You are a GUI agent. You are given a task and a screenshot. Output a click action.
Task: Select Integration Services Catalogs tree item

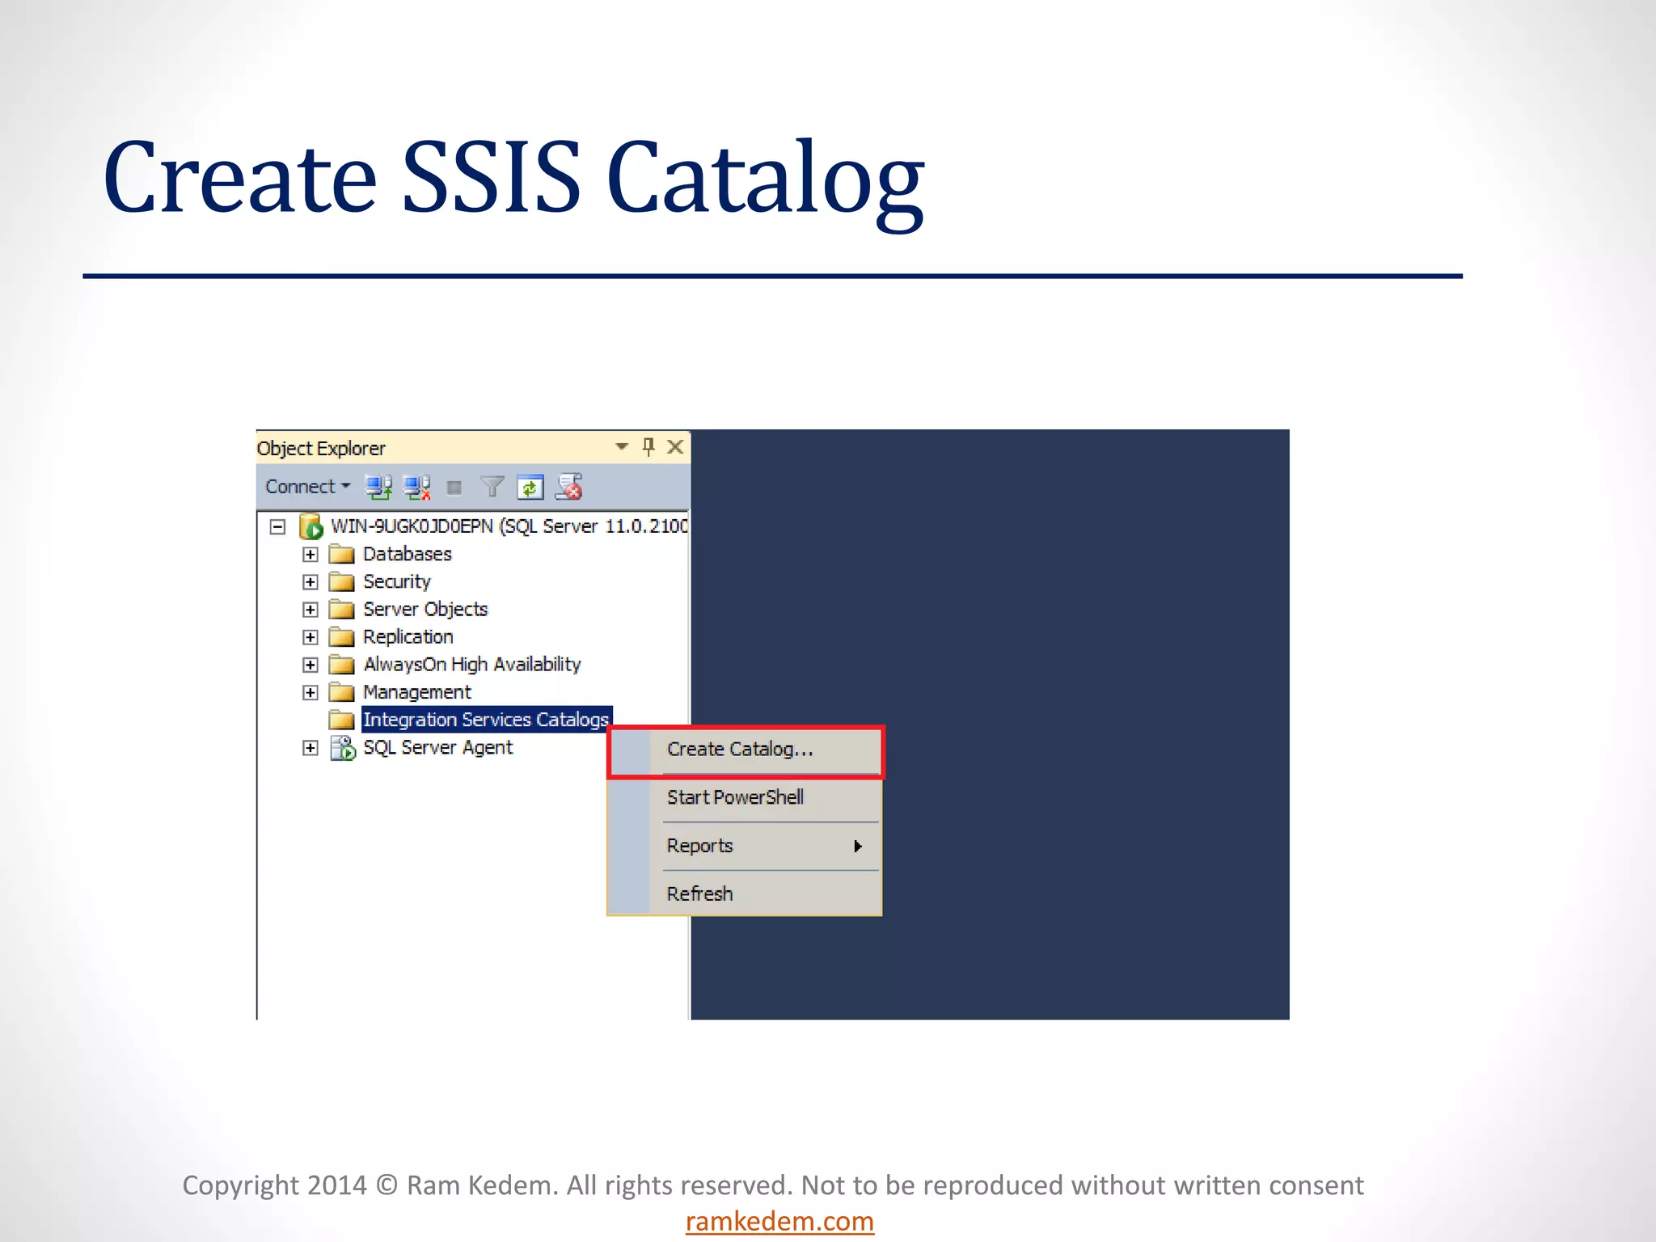485,720
